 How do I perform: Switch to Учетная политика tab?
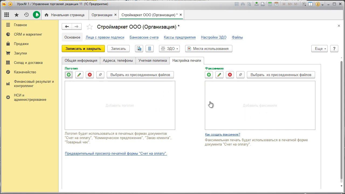coord(153,61)
